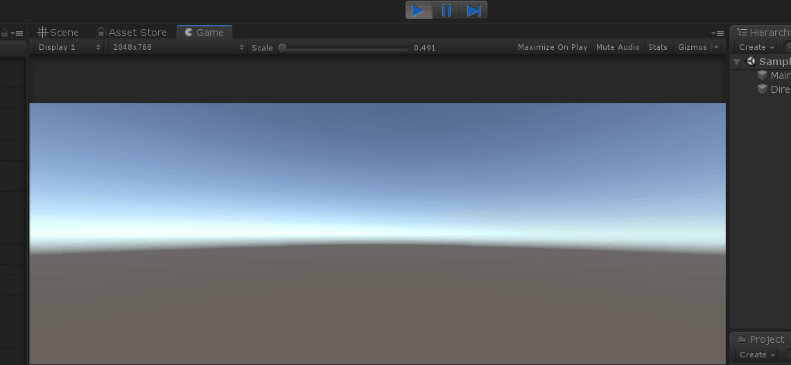791x365 pixels.
Task: Click the Asset Store bag icon
Action: coord(101,32)
